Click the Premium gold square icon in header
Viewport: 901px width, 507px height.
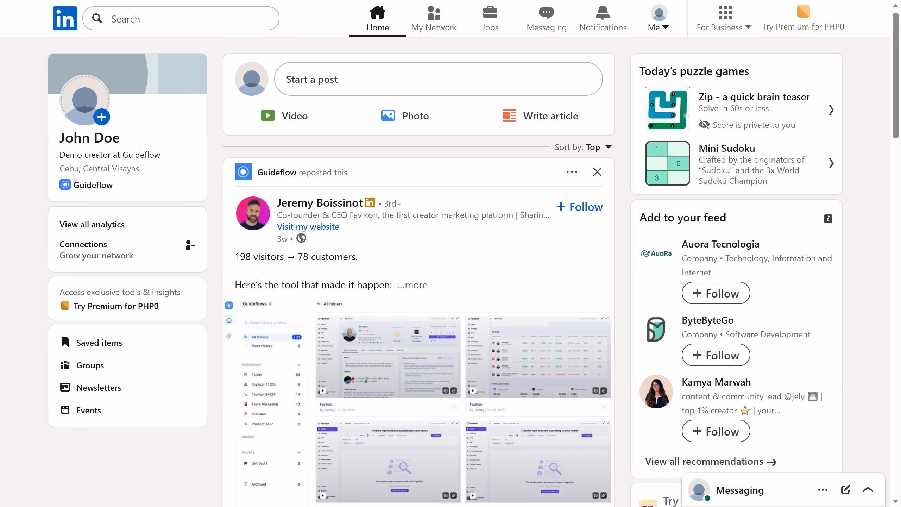pos(803,11)
